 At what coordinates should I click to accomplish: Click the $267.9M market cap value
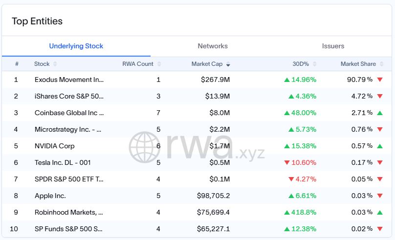(216, 80)
